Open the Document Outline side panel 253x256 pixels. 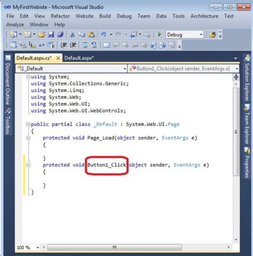[7, 80]
